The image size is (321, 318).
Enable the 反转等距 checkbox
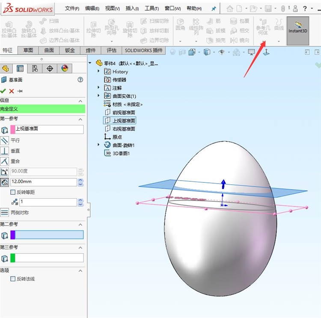pyautogui.click(x=13, y=192)
